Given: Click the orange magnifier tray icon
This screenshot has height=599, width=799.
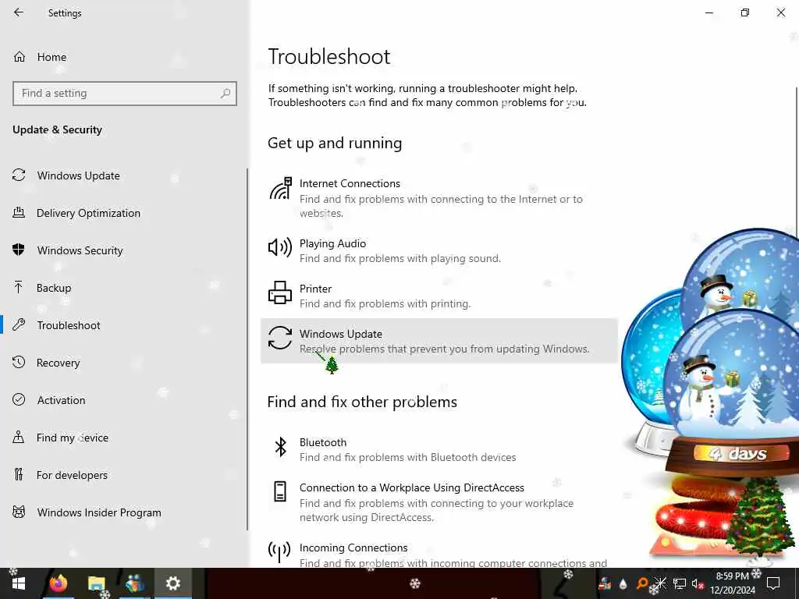Looking at the screenshot, I should (641, 583).
